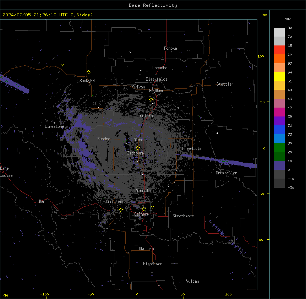Screen dimensions: 306x299
Task: Click the yellow radar marker between Olds and Didsbury
Action: [x=138, y=148]
